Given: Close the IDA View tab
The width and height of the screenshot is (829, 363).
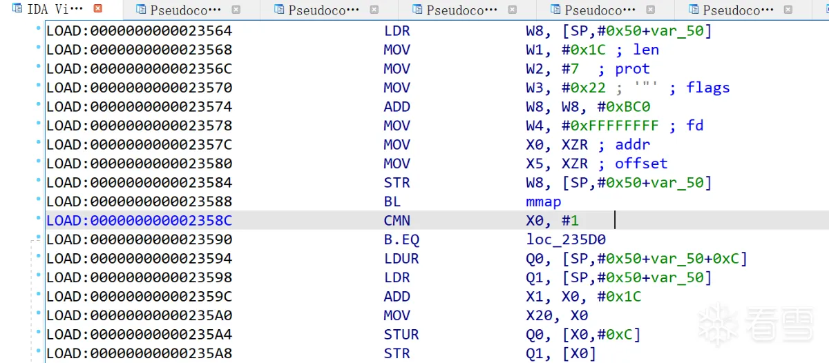Looking at the screenshot, I should coord(98,9).
